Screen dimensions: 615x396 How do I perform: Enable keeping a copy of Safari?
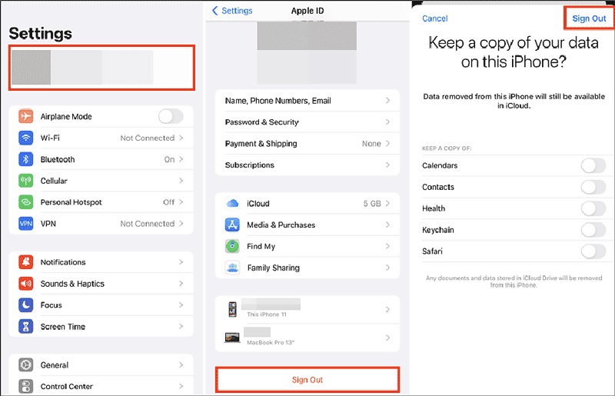[593, 251]
